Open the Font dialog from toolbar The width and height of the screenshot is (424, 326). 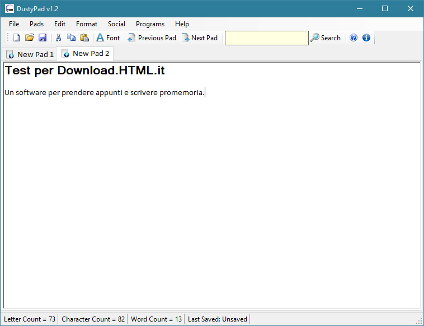pos(108,38)
